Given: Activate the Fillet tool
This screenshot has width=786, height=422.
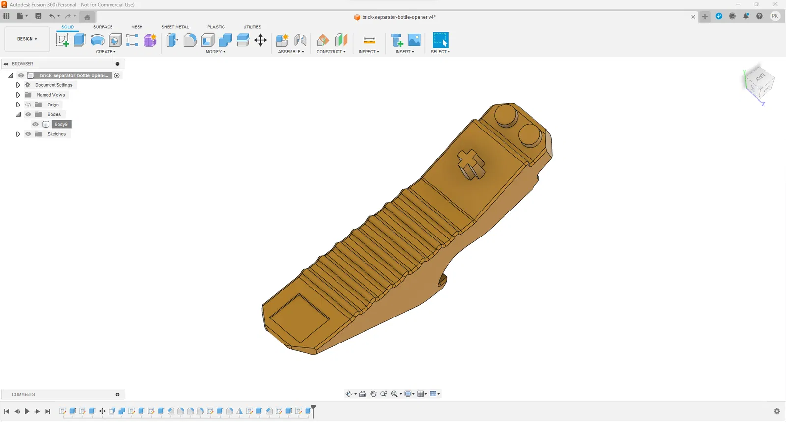Looking at the screenshot, I should pyautogui.click(x=190, y=40).
